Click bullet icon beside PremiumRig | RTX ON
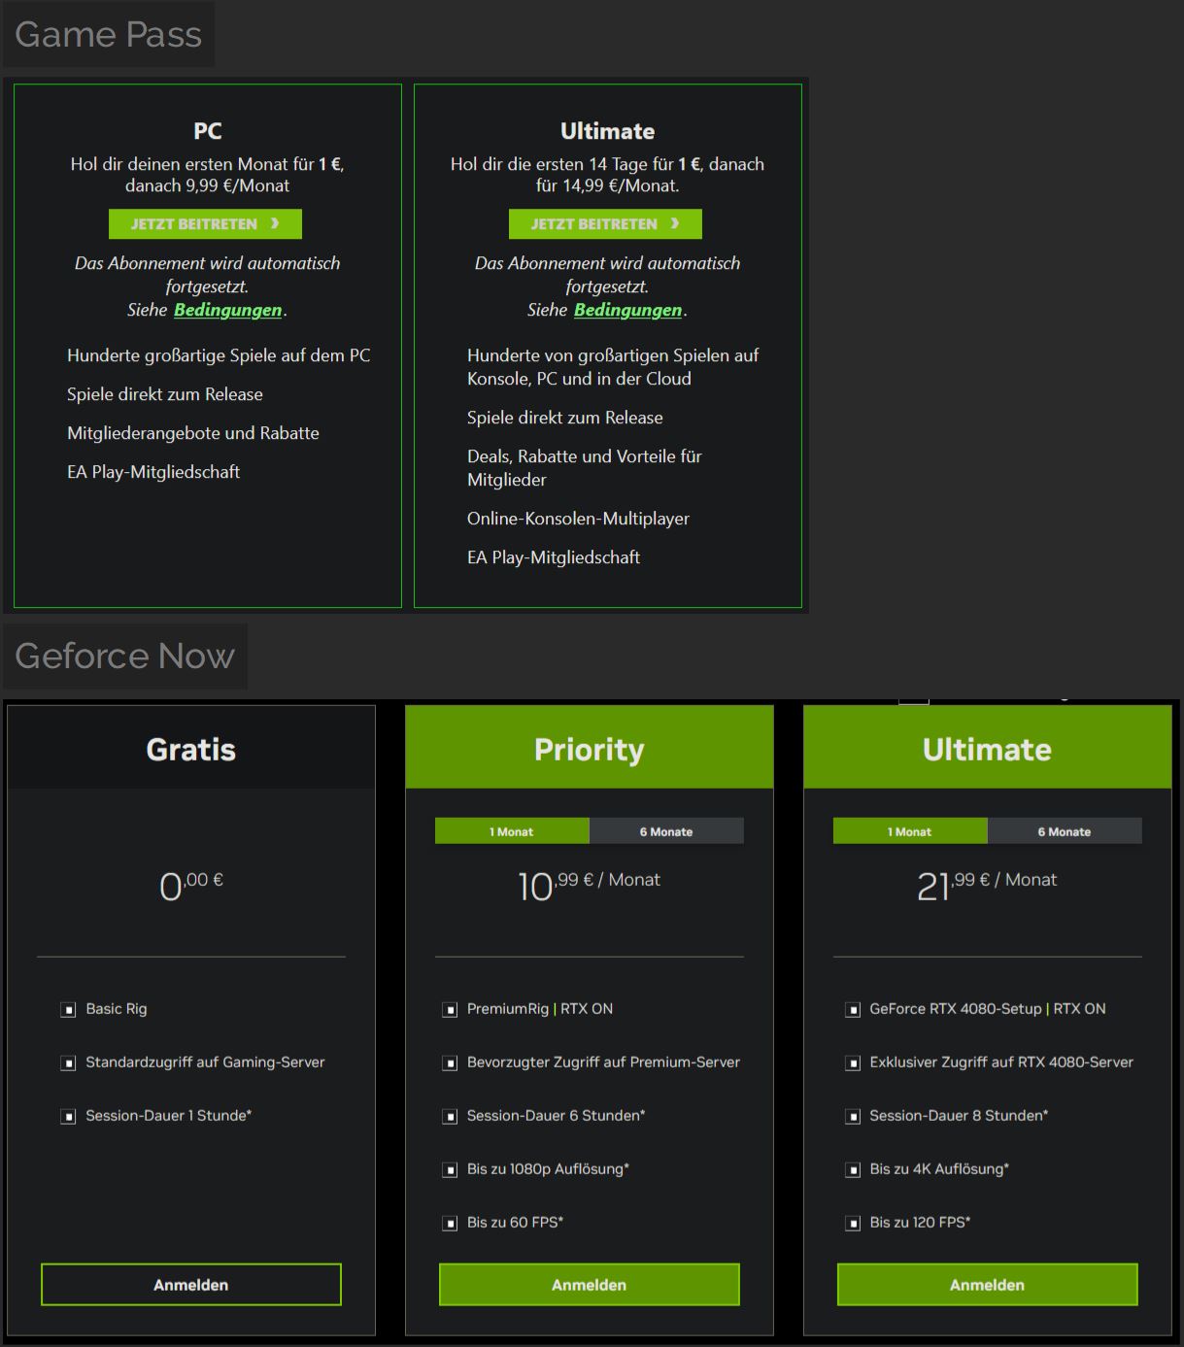Image resolution: width=1184 pixels, height=1347 pixels. (x=450, y=1010)
